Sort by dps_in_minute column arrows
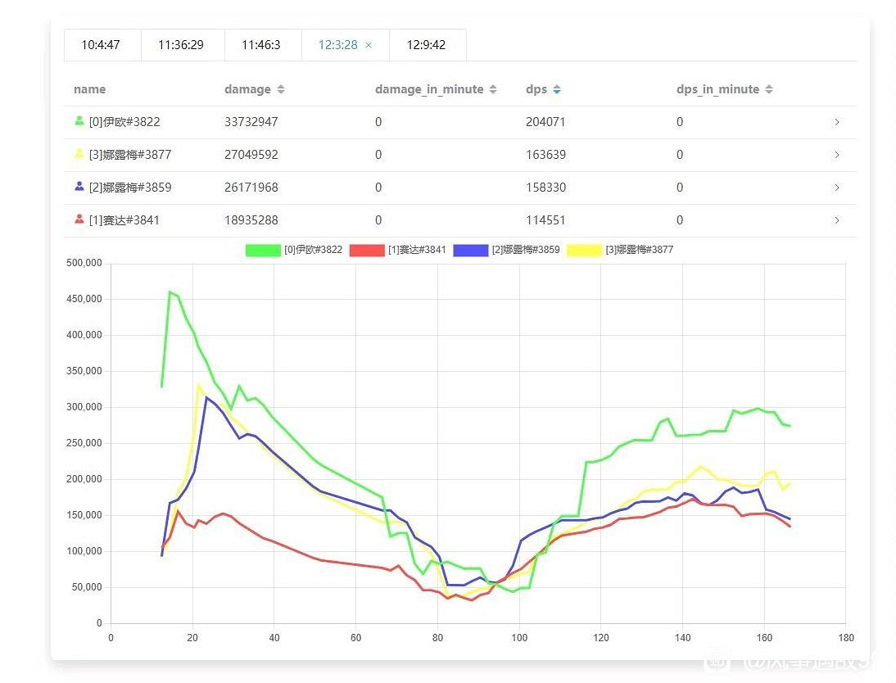The height and width of the screenshot is (683, 896). coord(769,89)
